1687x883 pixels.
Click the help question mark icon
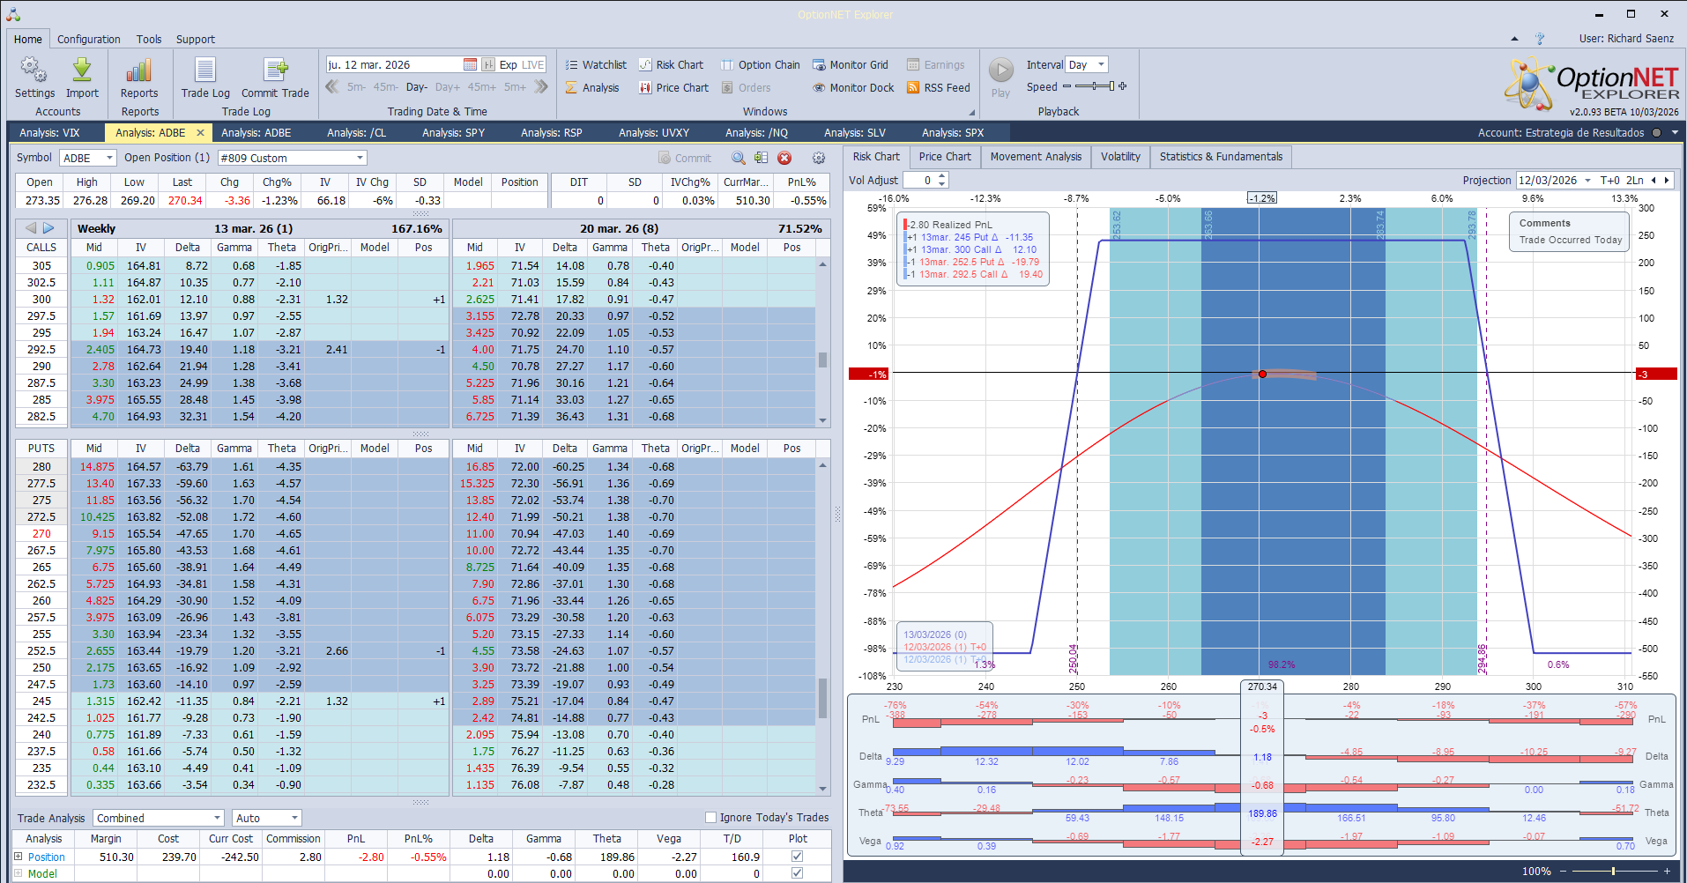(x=1540, y=39)
